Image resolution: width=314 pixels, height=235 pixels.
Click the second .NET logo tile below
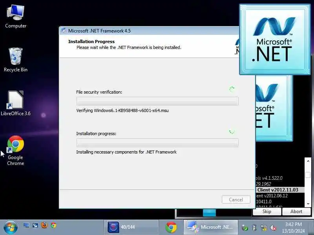tap(274, 108)
